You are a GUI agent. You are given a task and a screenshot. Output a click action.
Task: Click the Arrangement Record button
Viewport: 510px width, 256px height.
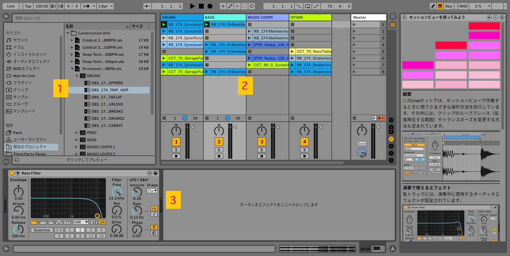210,6
